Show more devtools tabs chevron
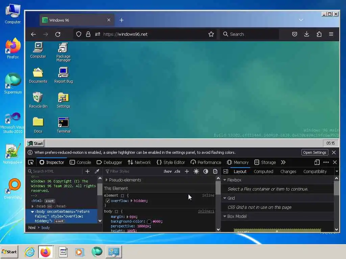This screenshot has width=346, height=259. pos(283,162)
